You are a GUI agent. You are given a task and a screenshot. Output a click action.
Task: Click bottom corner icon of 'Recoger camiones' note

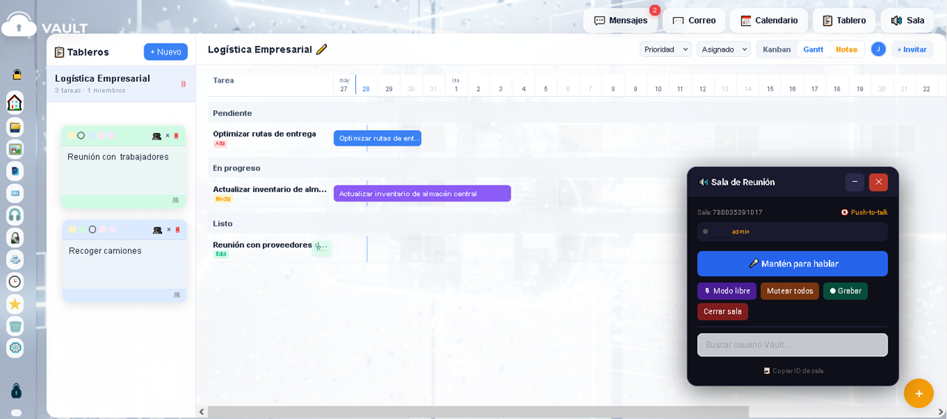[176, 294]
